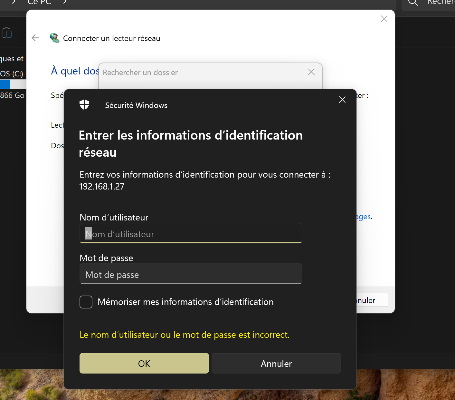Close the Rechercher un dossier dialog

[x=311, y=72]
